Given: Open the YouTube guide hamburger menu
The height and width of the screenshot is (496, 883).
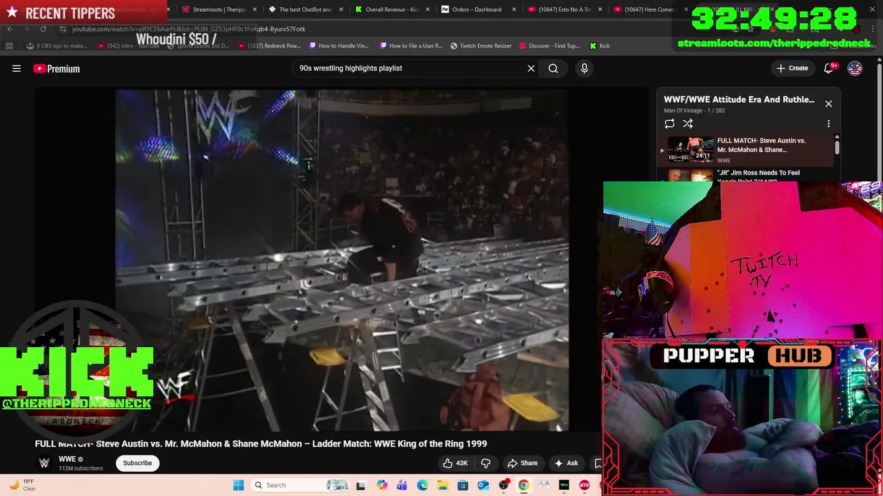Looking at the screenshot, I should click(x=17, y=68).
